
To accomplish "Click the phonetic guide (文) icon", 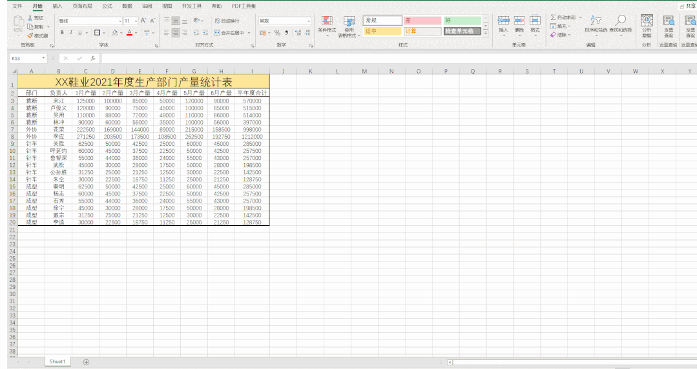I will (147, 32).
